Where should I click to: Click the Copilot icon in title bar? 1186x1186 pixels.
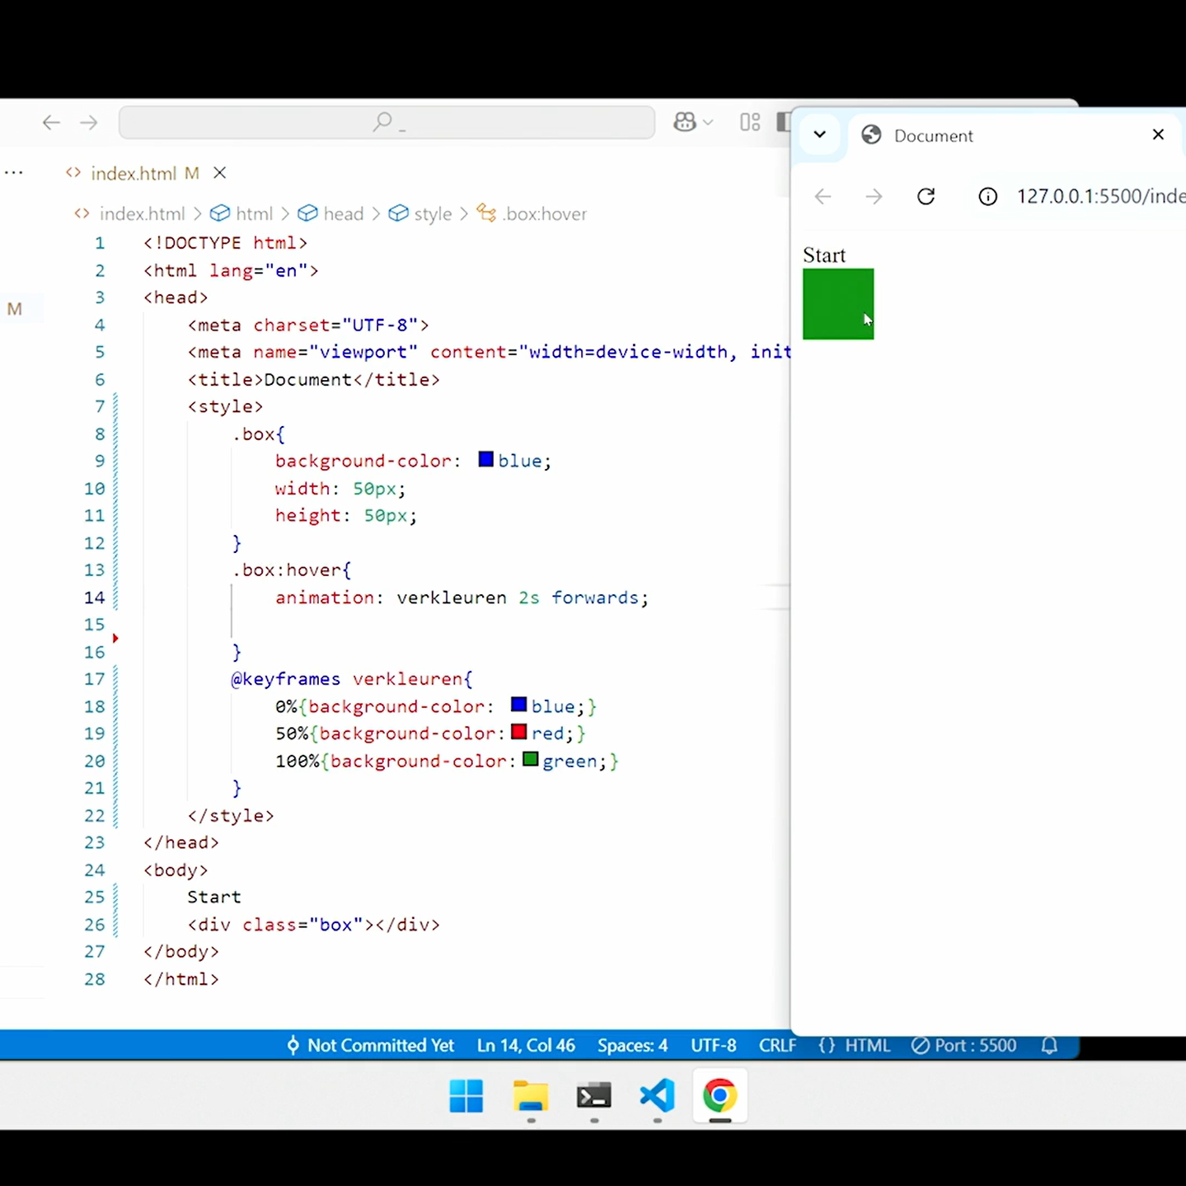point(685,122)
